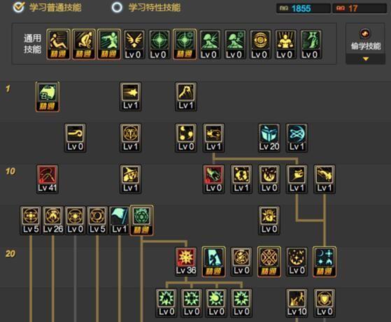391x322 pixels.
Task: Click the Lv 10 running figure skill
Action: 297,303
